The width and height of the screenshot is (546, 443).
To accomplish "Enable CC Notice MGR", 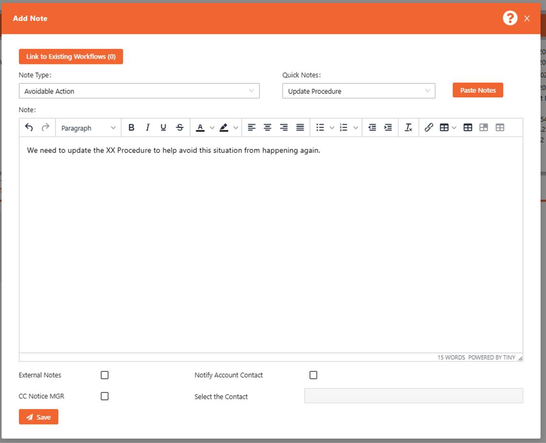I will coord(104,396).
